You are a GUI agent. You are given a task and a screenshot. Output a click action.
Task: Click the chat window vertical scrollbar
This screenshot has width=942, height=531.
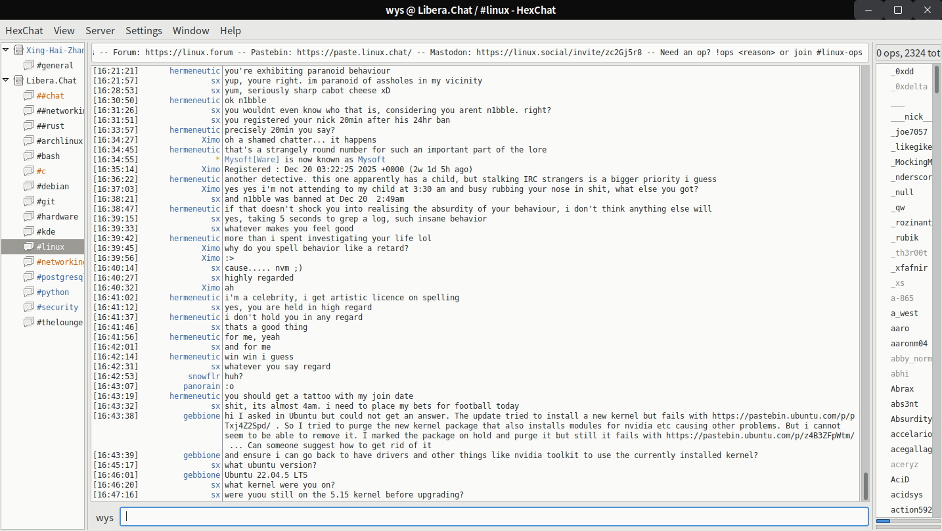pos(865,283)
